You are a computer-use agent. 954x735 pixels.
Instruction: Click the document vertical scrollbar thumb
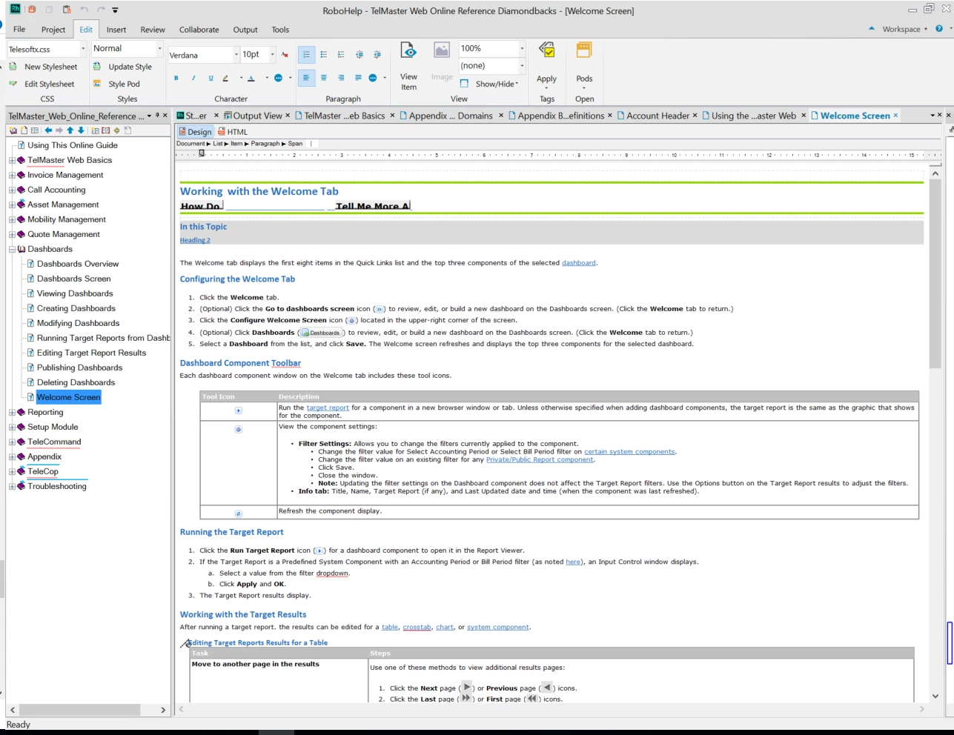(x=935, y=275)
